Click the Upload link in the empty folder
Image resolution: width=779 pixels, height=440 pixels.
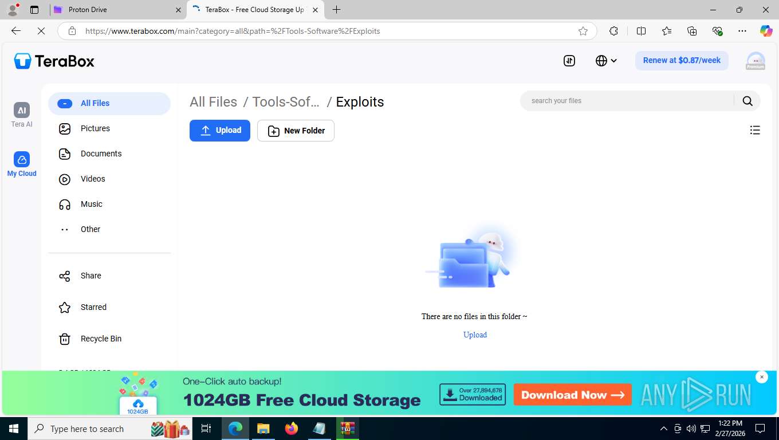pyautogui.click(x=475, y=335)
